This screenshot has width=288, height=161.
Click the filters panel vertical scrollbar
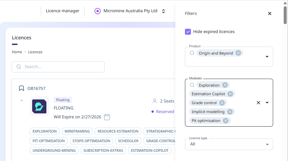(x=285, y=15)
